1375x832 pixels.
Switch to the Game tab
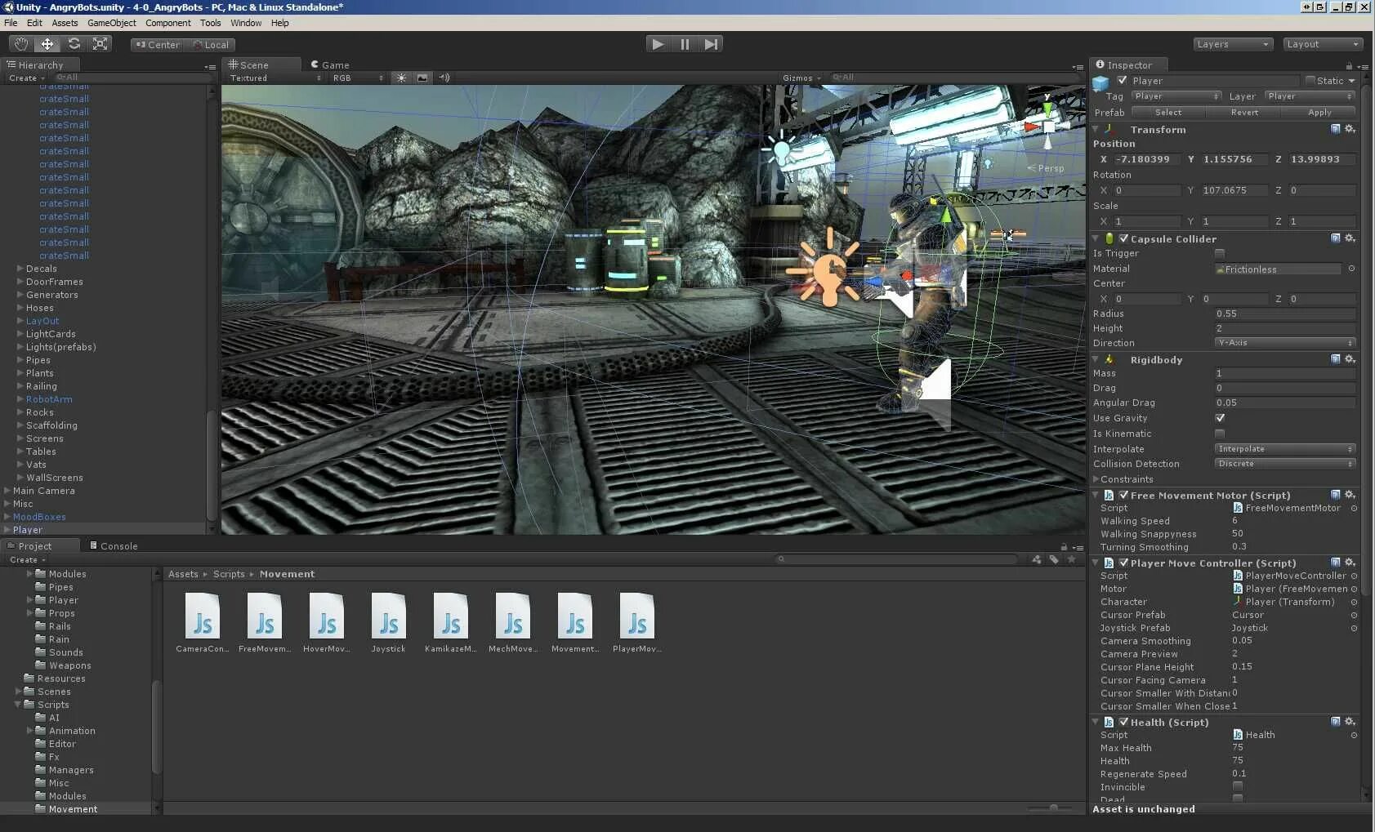[x=330, y=65]
